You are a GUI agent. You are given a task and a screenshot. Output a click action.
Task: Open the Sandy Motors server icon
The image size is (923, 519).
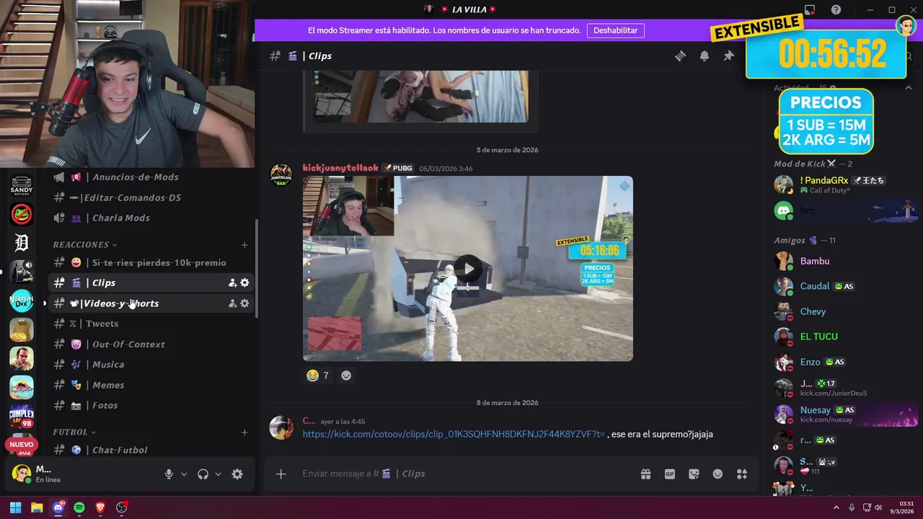[22, 185]
